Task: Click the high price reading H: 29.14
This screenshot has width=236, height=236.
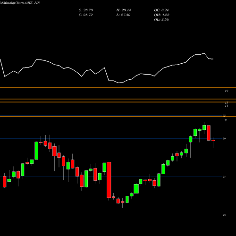Action: pyautogui.click(x=124, y=10)
